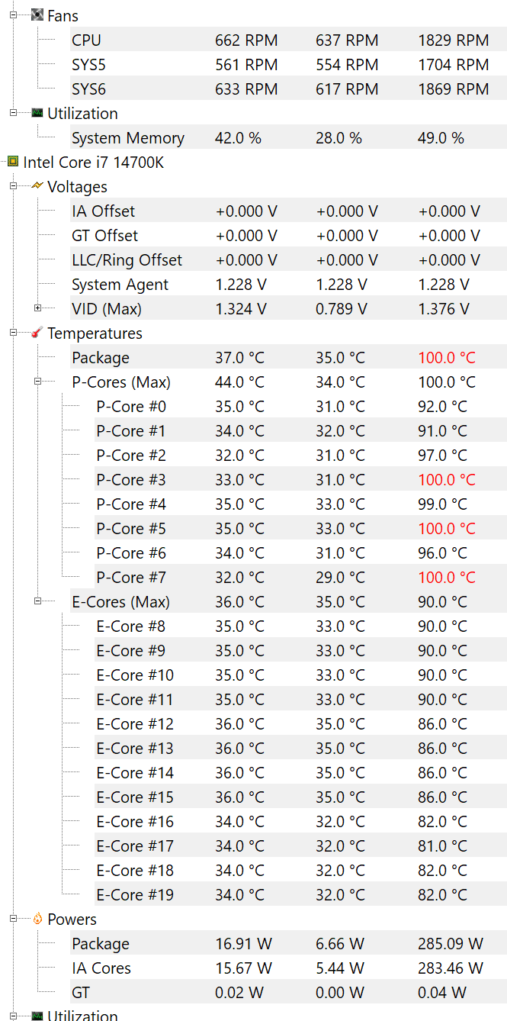Select the Package temperature row
The width and height of the screenshot is (507, 1021).
pyautogui.click(x=101, y=358)
